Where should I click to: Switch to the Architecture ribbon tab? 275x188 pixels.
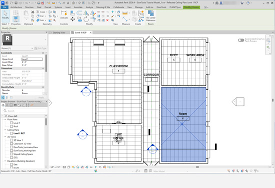[16, 7]
